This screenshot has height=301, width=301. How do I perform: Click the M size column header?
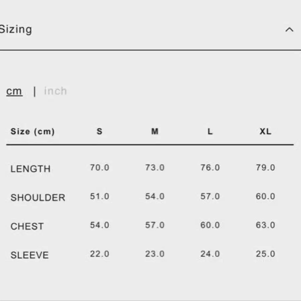155,131
